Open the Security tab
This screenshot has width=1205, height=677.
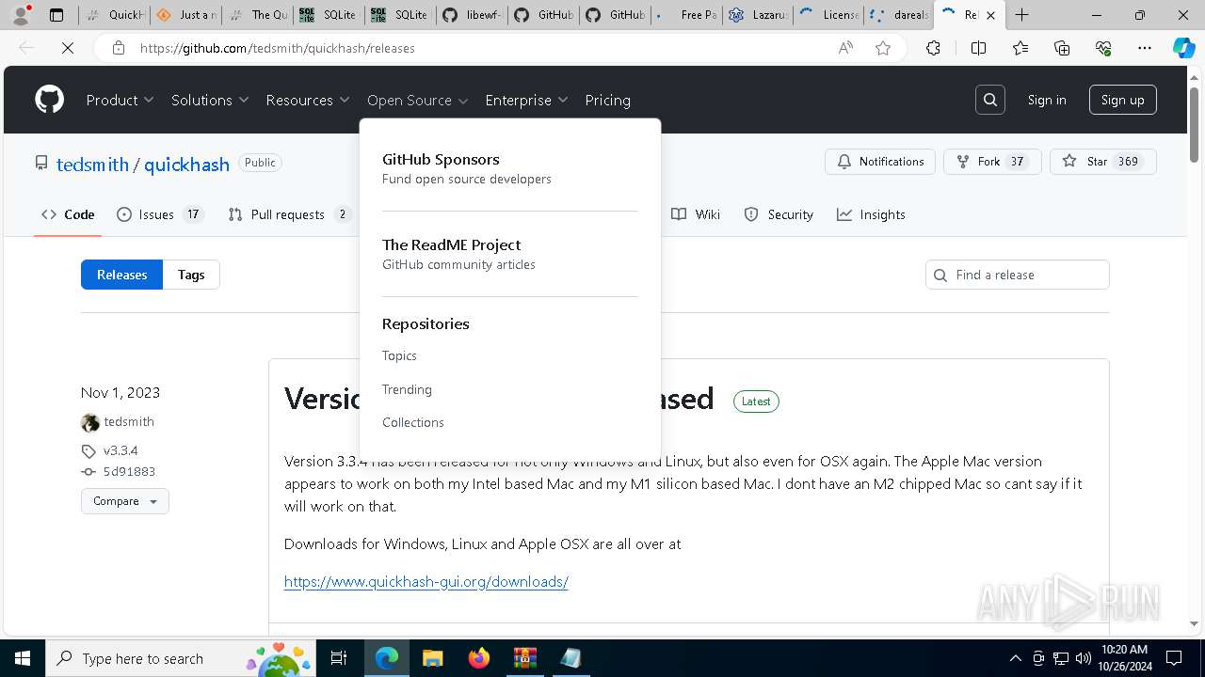click(779, 214)
